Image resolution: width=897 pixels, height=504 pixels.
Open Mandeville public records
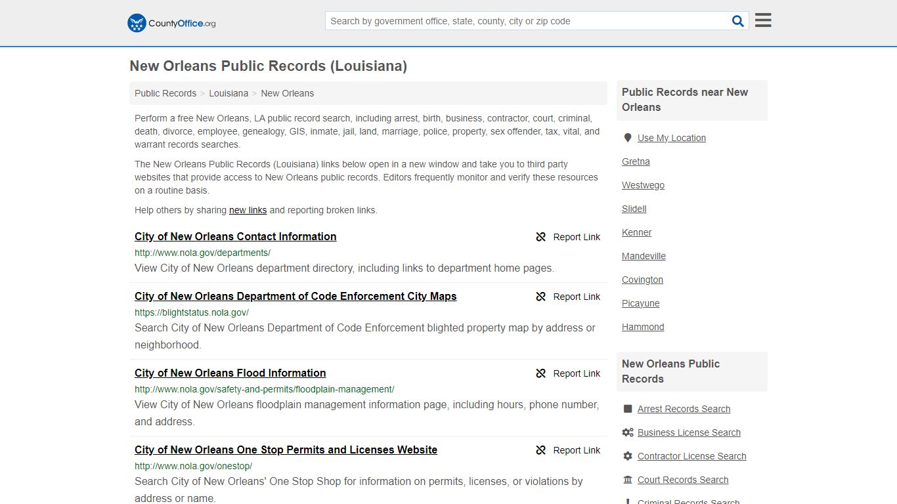point(644,256)
